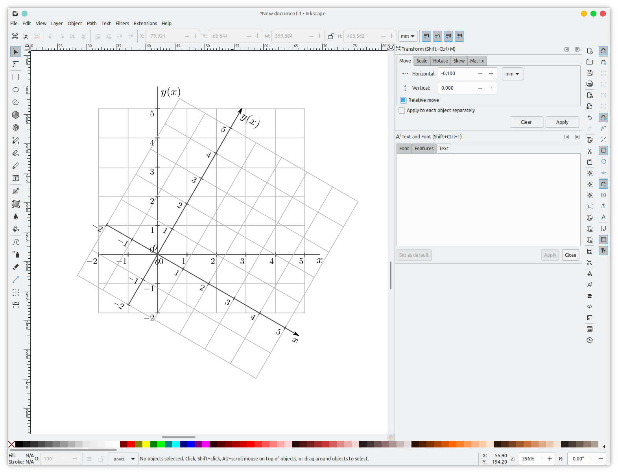618x473 pixels.
Task: Open the toolbar mm units dropdown
Action: point(408,36)
